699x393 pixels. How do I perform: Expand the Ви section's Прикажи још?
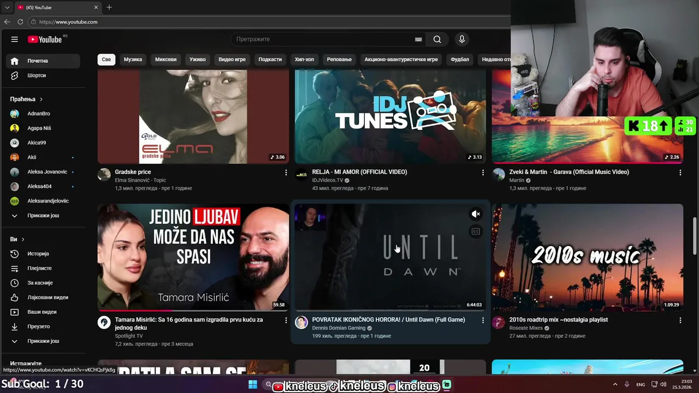[44, 341]
